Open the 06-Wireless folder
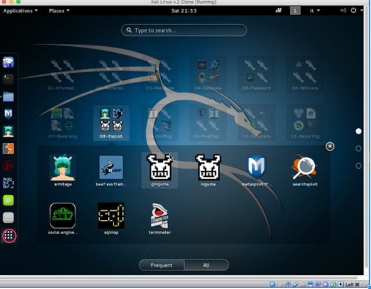The height and width of the screenshot is (289, 371). (x=305, y=75)
